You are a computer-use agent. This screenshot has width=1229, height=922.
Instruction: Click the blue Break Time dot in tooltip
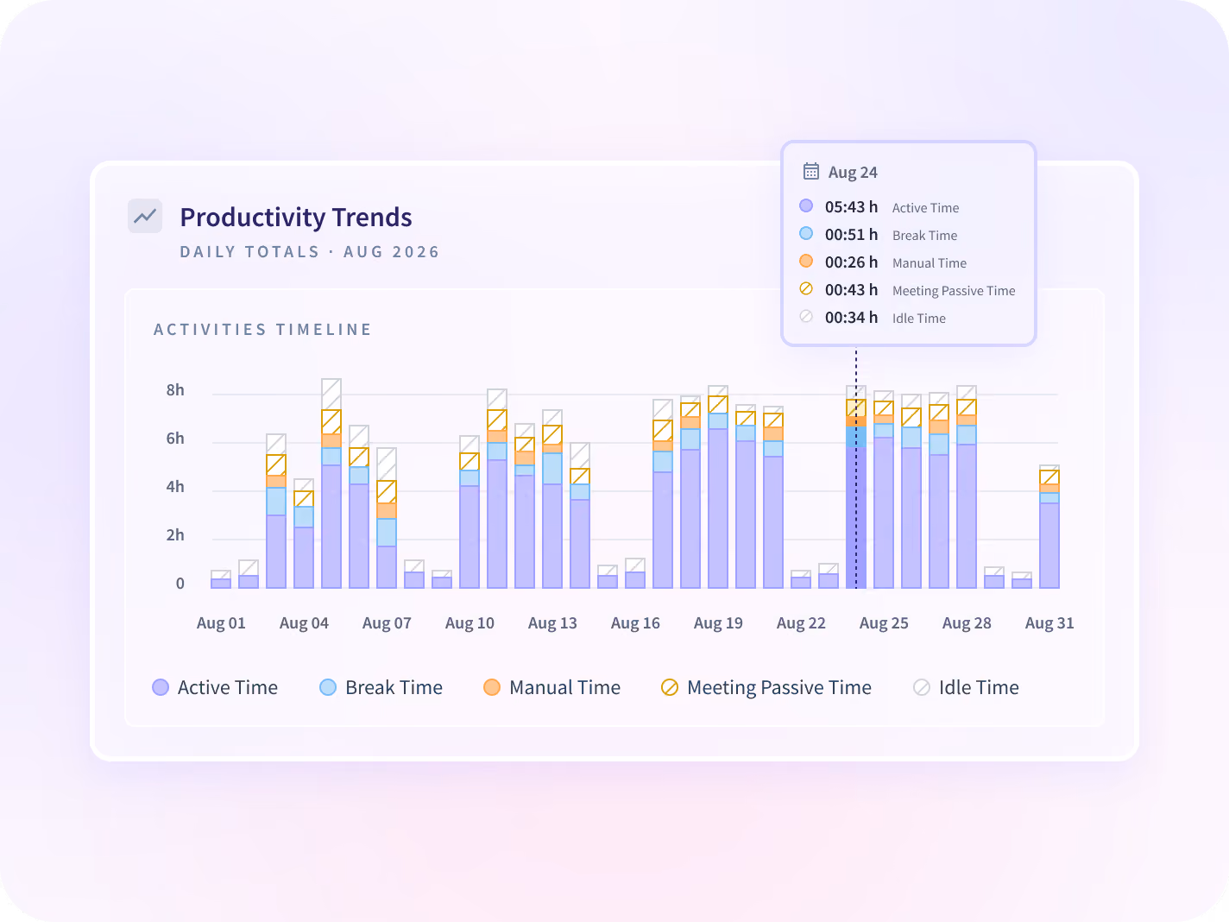806,233
